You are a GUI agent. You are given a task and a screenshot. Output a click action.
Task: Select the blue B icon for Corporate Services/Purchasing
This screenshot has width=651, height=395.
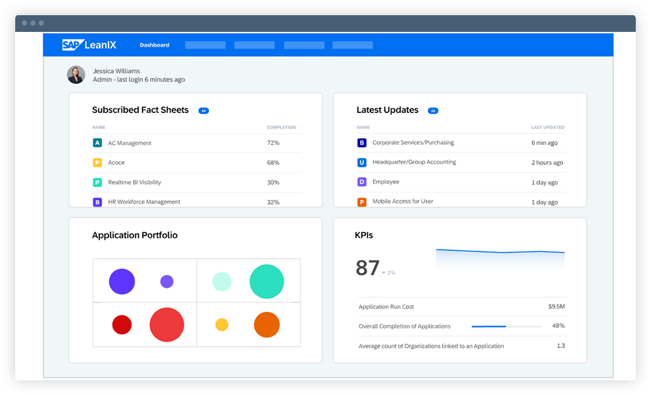361,143
